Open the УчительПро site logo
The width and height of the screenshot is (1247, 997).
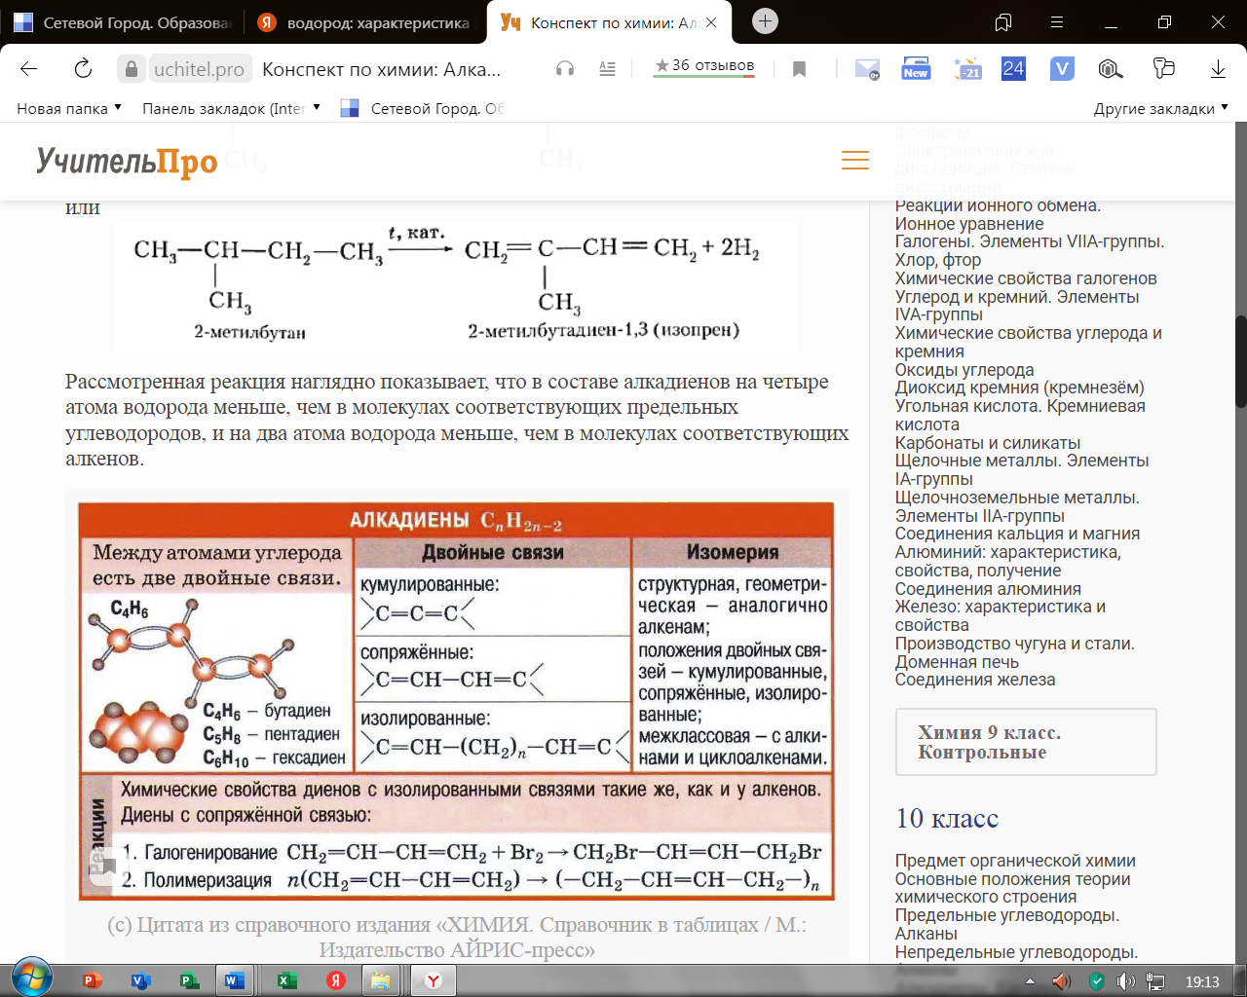[127, 162]
